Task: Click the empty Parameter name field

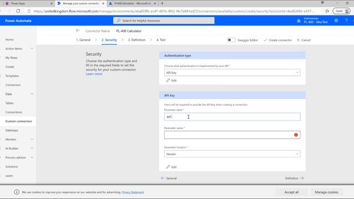Action: click(x=232, y=135)
